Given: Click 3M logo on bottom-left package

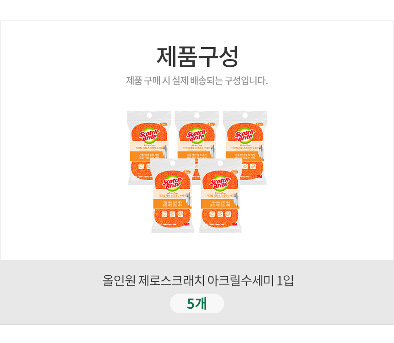Looking at the screenshot, I should (x=186, y=224).
